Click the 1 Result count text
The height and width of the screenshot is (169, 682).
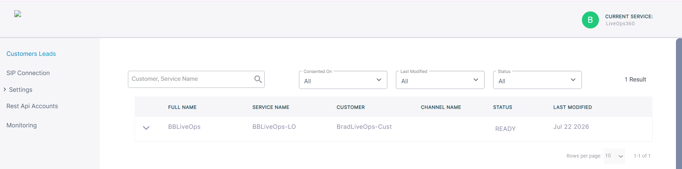coord(635,79)
